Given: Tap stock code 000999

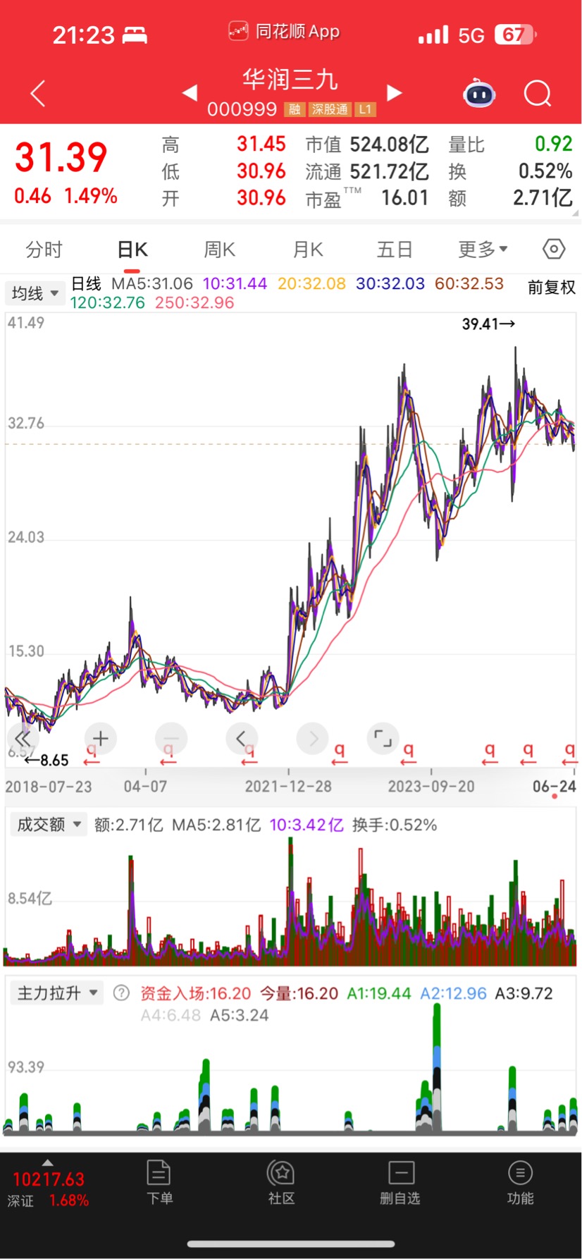Looking at the screenshot, I should pos(242,109).
